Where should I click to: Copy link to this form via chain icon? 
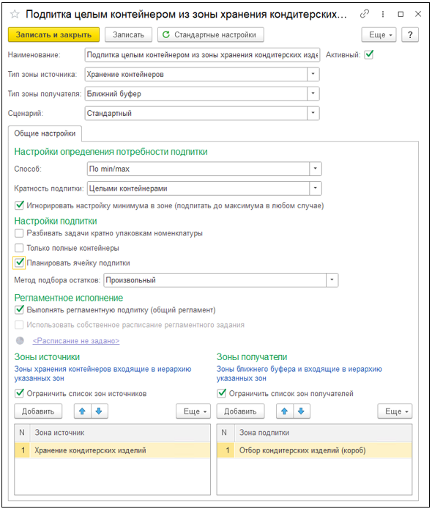(365, 14)
